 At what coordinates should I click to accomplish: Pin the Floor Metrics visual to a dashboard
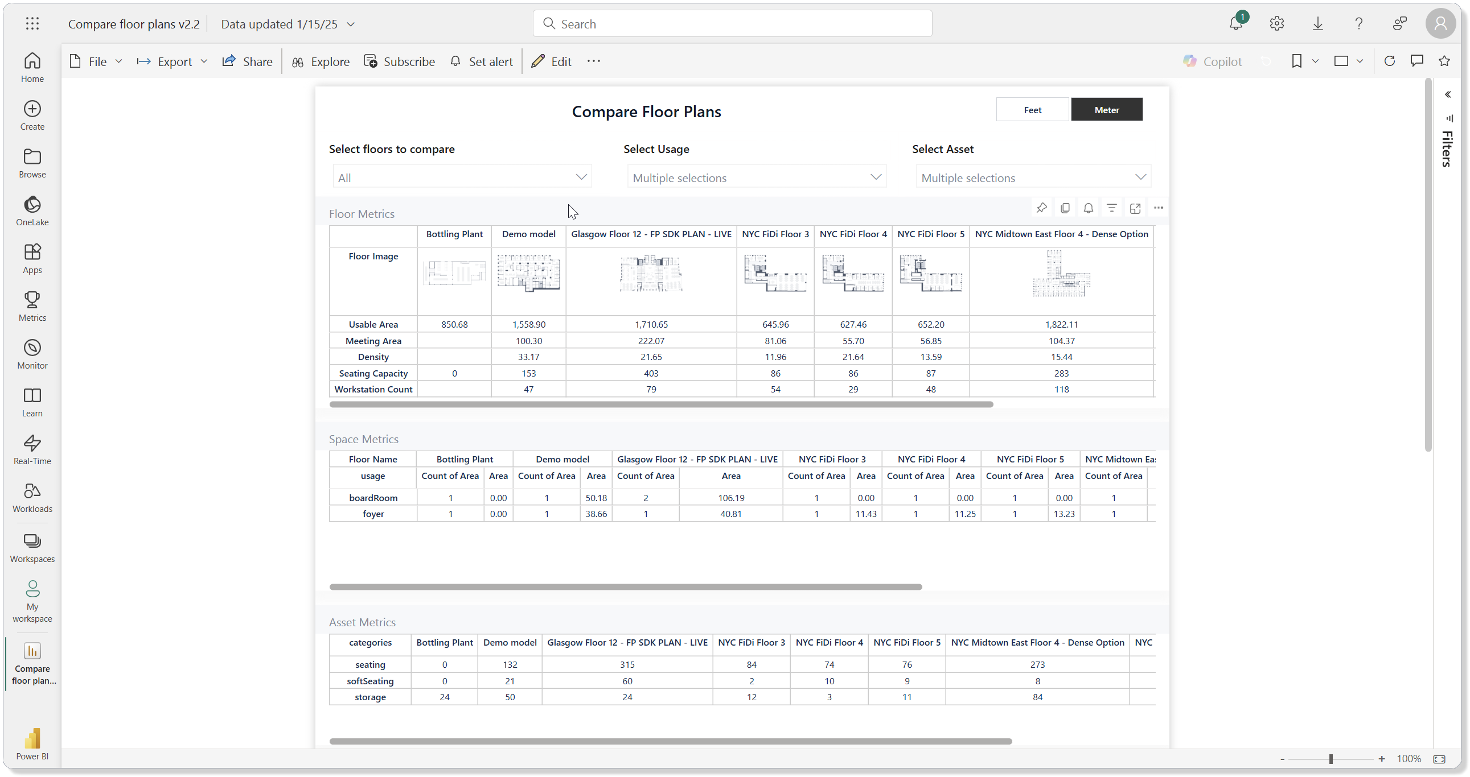coord(1041,208)
